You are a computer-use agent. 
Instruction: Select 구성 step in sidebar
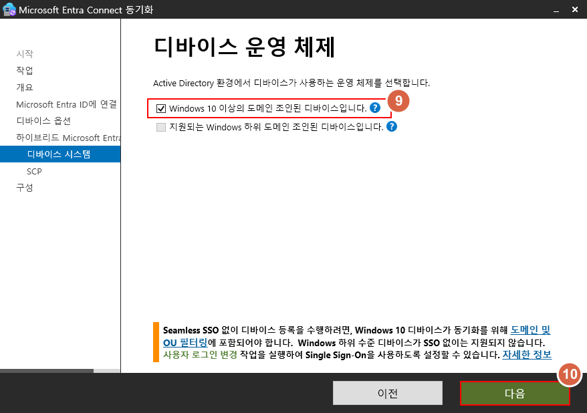coord(25,187)
